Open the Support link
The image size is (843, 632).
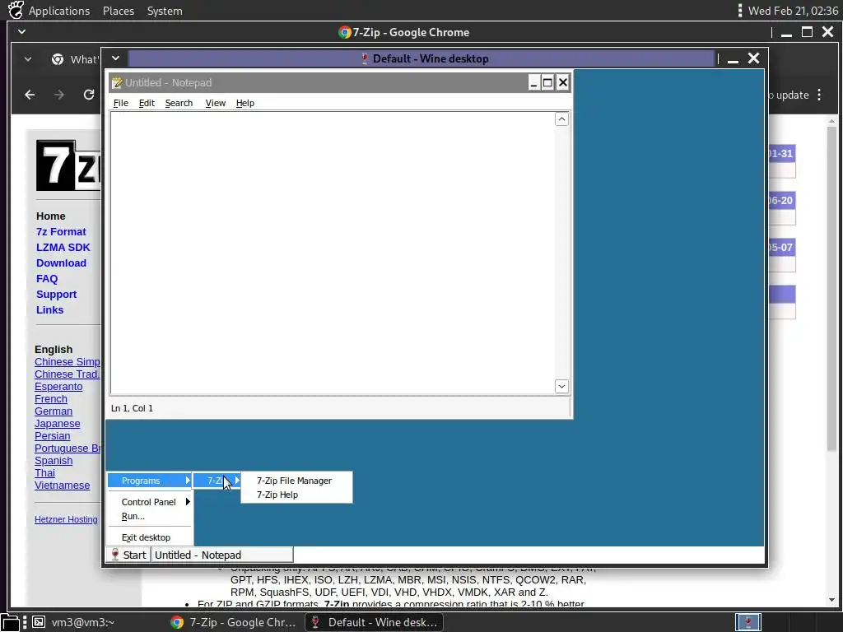(57, 294)
